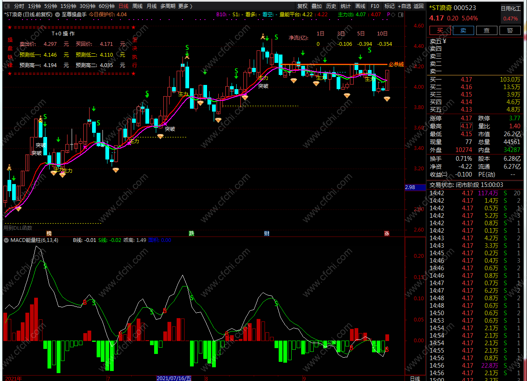527x381 pixels.
Task: Click the panel layout icon before 分时
Action: tap(7, 6)
